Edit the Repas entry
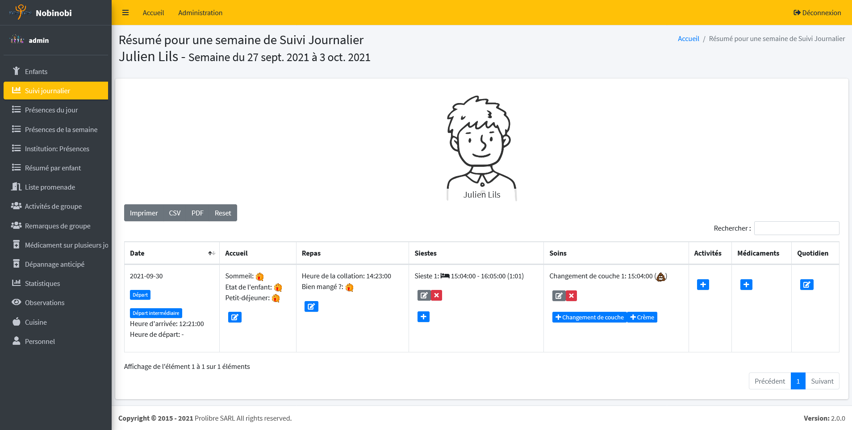The height and width of the screenshot is (430, 852). 311,306
